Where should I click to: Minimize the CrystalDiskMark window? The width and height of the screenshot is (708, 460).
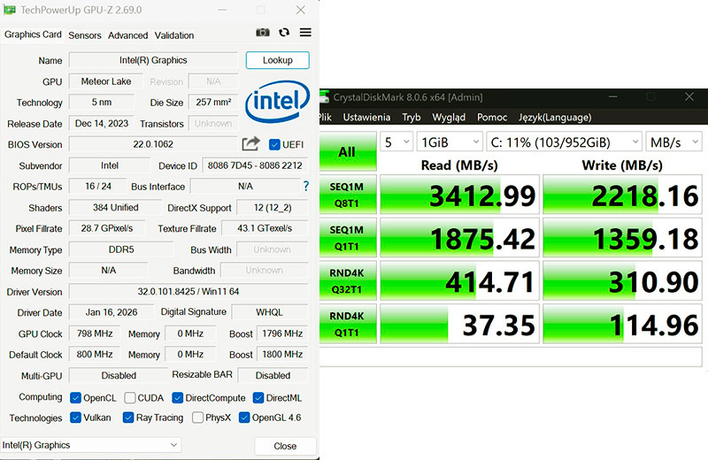point(612,96)
